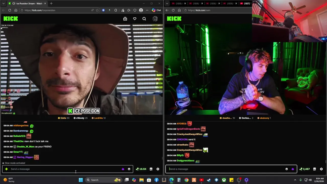Go to browser home in right window

[179, 10]
